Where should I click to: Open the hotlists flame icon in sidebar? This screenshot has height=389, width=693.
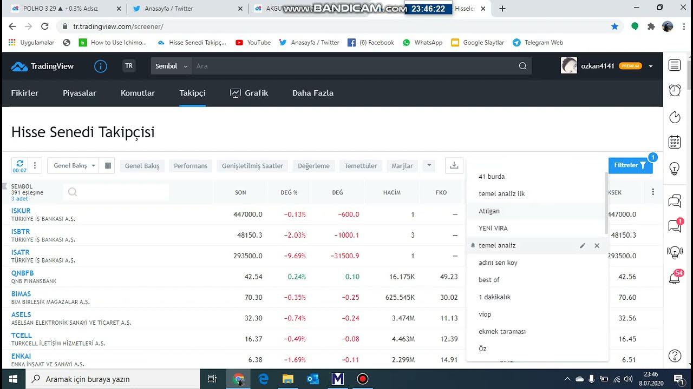[x=675, y=116]
